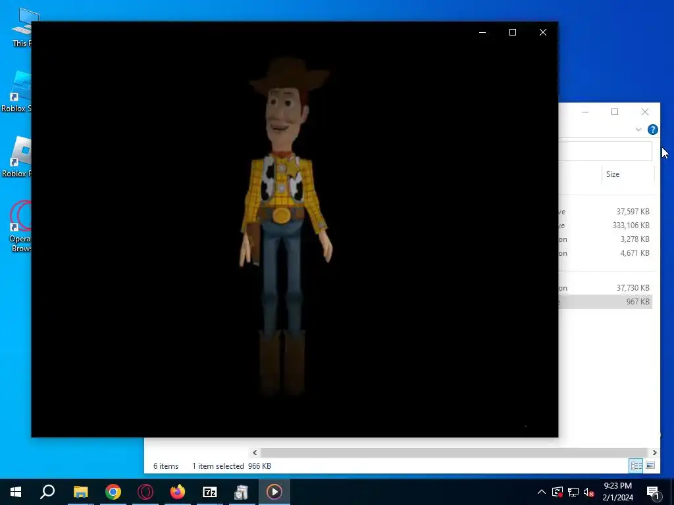Select the Opera Browser desktop shortcut
The height and width of the screenshot is (505, 674).
point(20,226)
